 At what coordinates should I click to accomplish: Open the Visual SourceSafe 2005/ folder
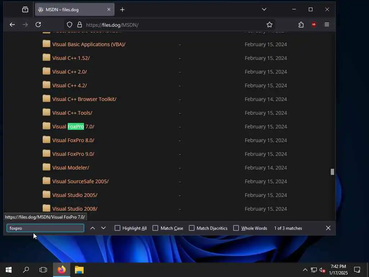[x=80, y=181]
